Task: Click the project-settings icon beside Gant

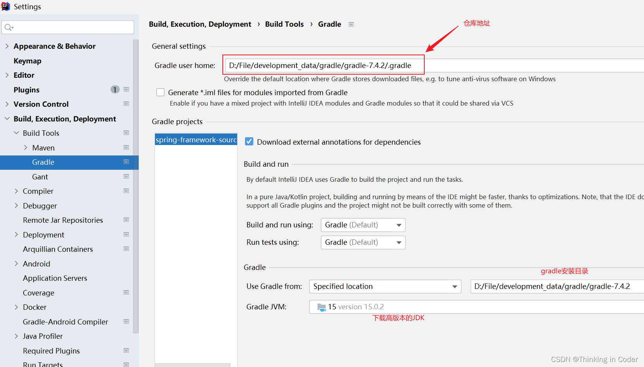Action: point(126,176)
